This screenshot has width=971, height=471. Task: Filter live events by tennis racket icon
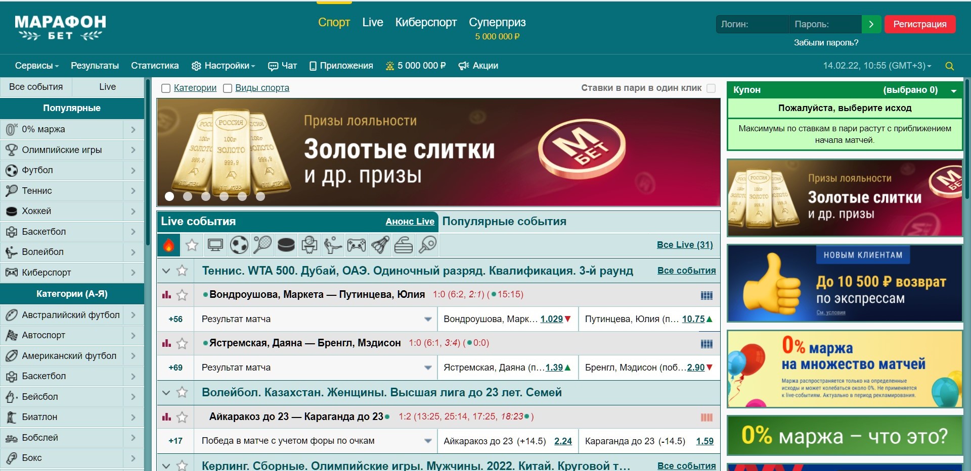point(262,245)
